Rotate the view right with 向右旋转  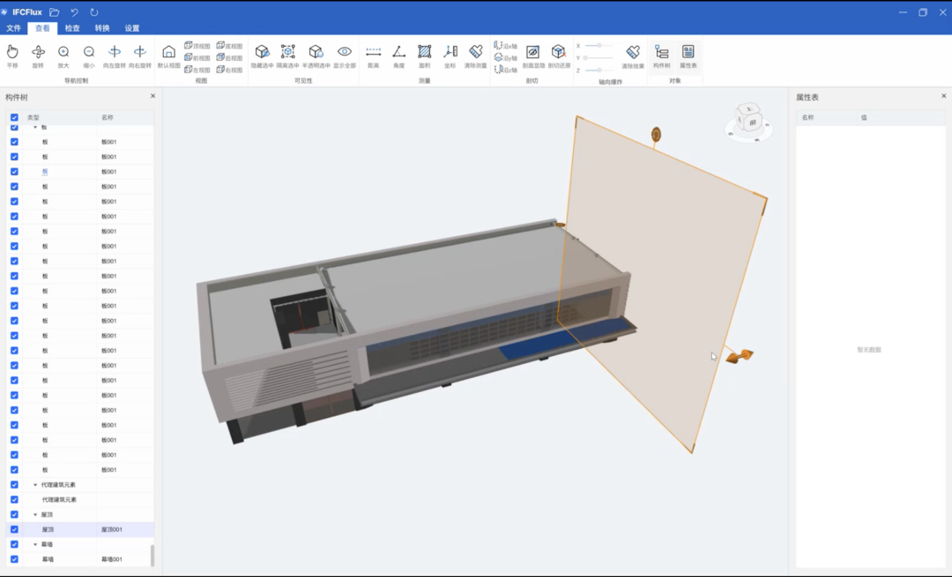(x=139, y=55)
